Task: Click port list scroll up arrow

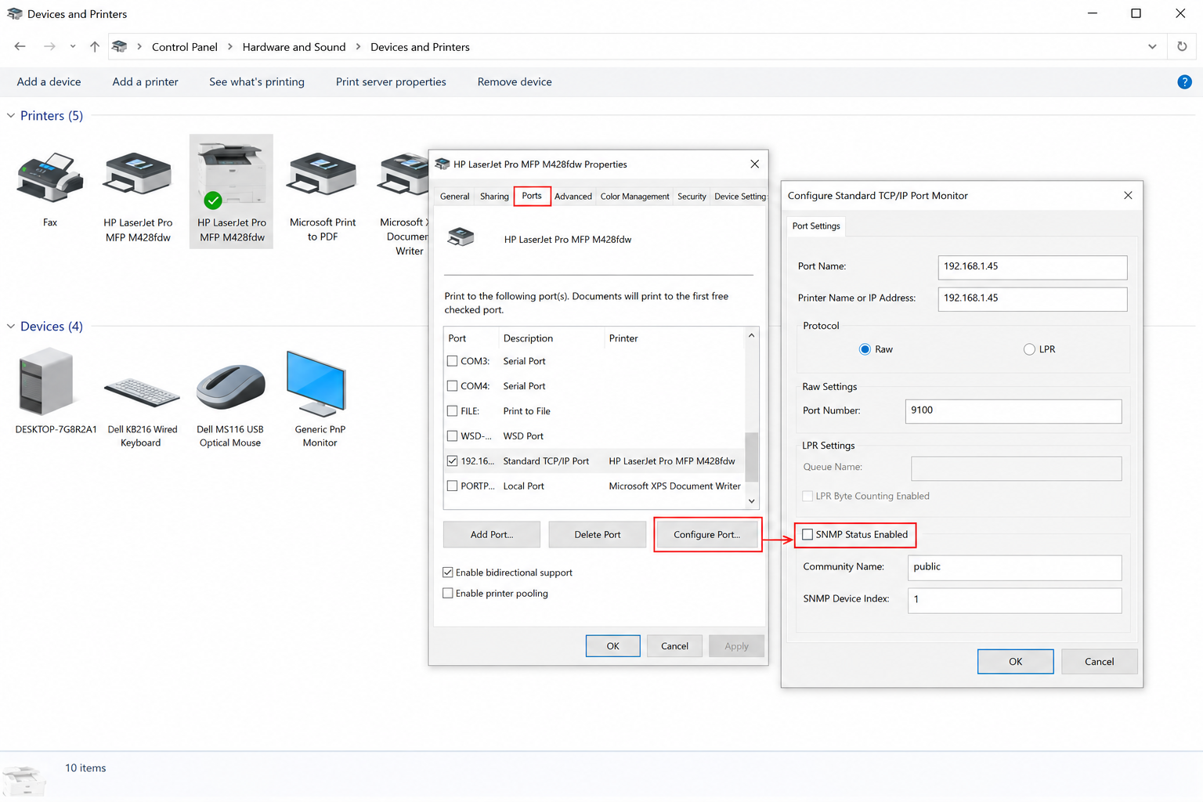Action: point(752,336)
